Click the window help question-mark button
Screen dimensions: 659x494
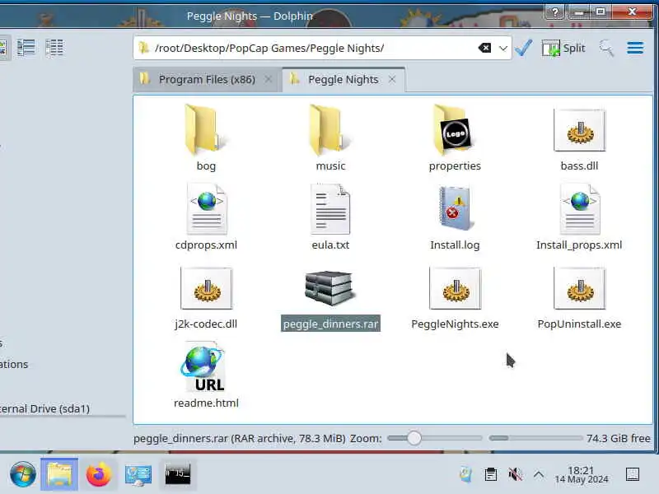point(554,12)
